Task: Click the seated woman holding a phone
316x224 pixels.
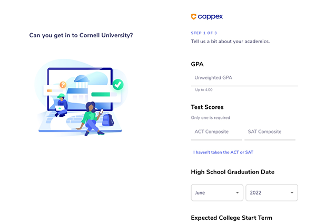Action: pos(91,118)
